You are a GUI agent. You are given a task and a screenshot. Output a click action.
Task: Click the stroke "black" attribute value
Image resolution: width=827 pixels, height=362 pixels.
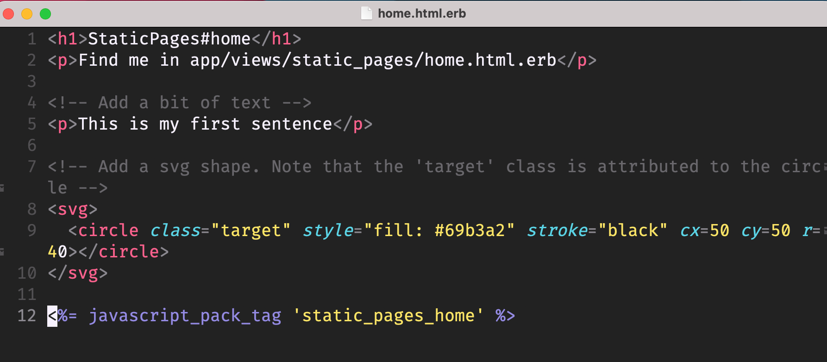pos(633,231)
